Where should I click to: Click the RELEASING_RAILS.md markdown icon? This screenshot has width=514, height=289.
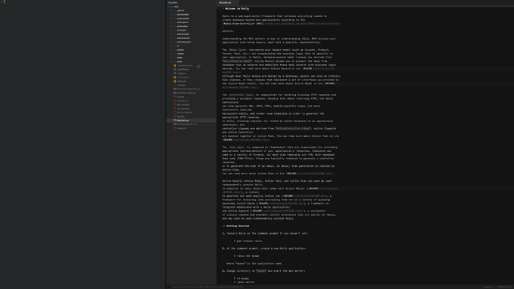point(175,124)
